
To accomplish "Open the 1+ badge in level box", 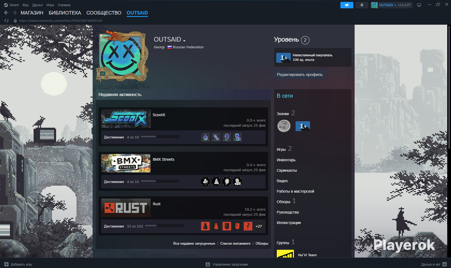I will [283, 57].
